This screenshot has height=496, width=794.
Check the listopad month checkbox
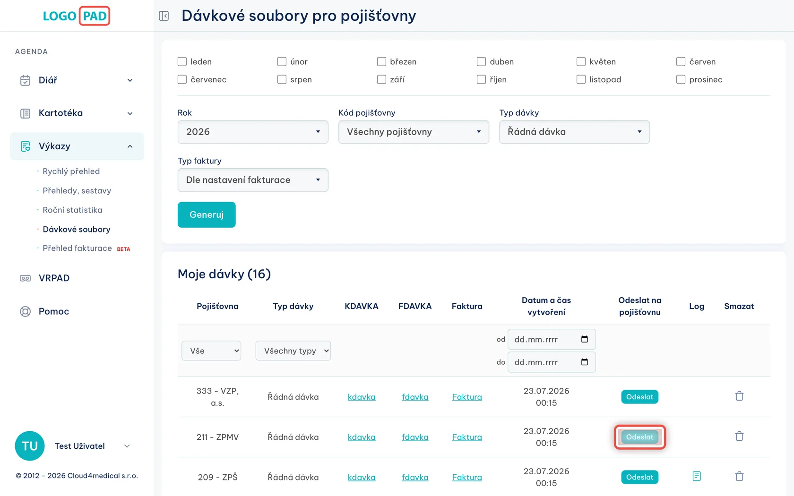point(581,79)
